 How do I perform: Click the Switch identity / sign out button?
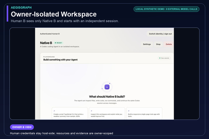pos(160,34)
